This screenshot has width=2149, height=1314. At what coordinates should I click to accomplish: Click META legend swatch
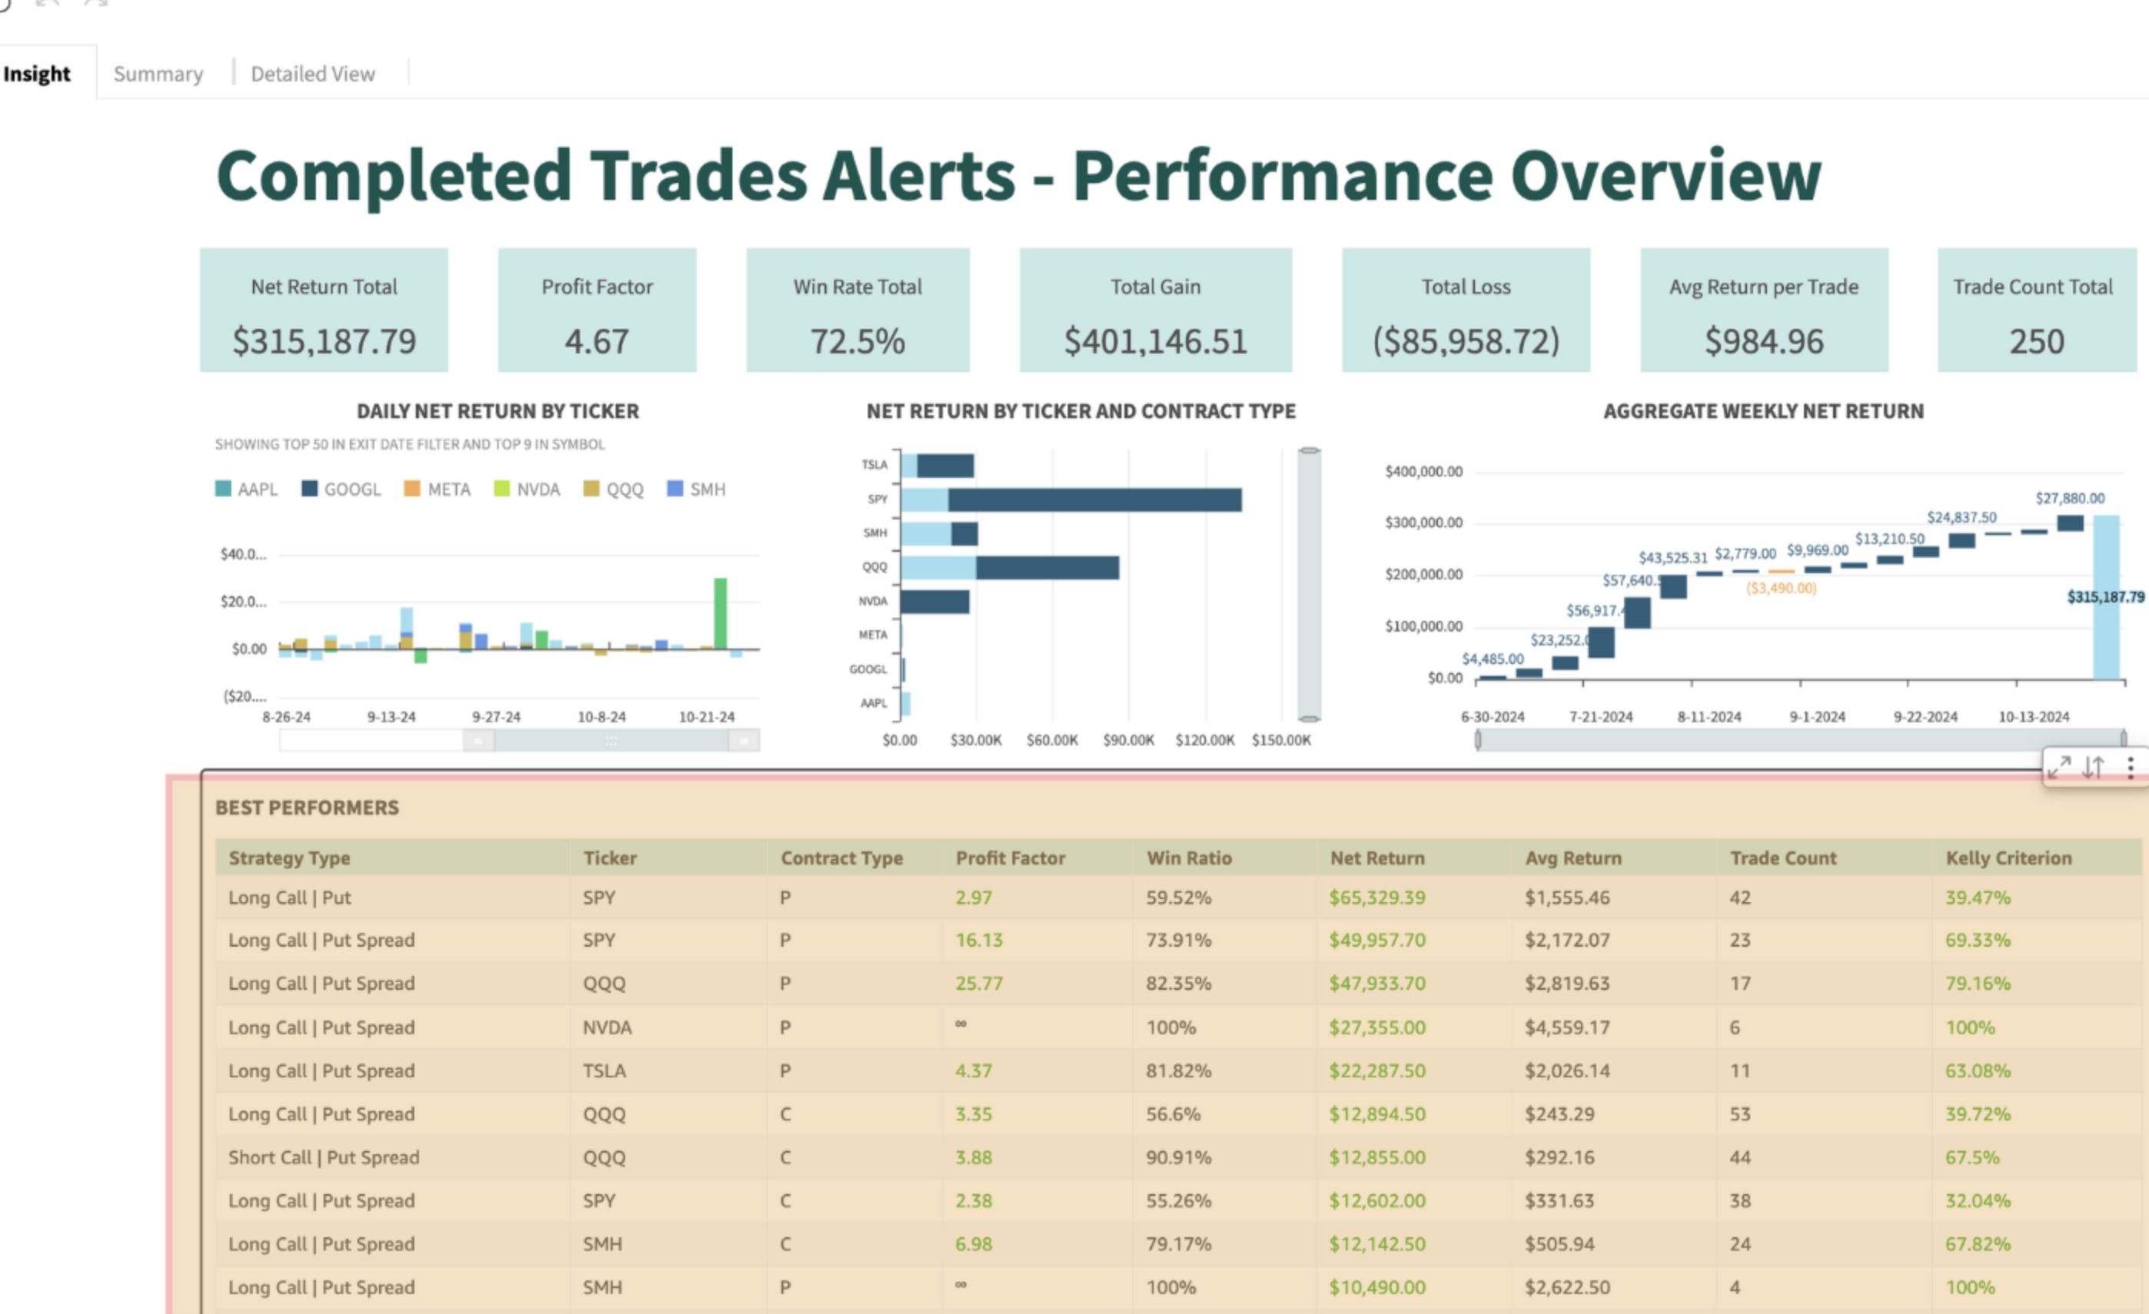[413, 489]
